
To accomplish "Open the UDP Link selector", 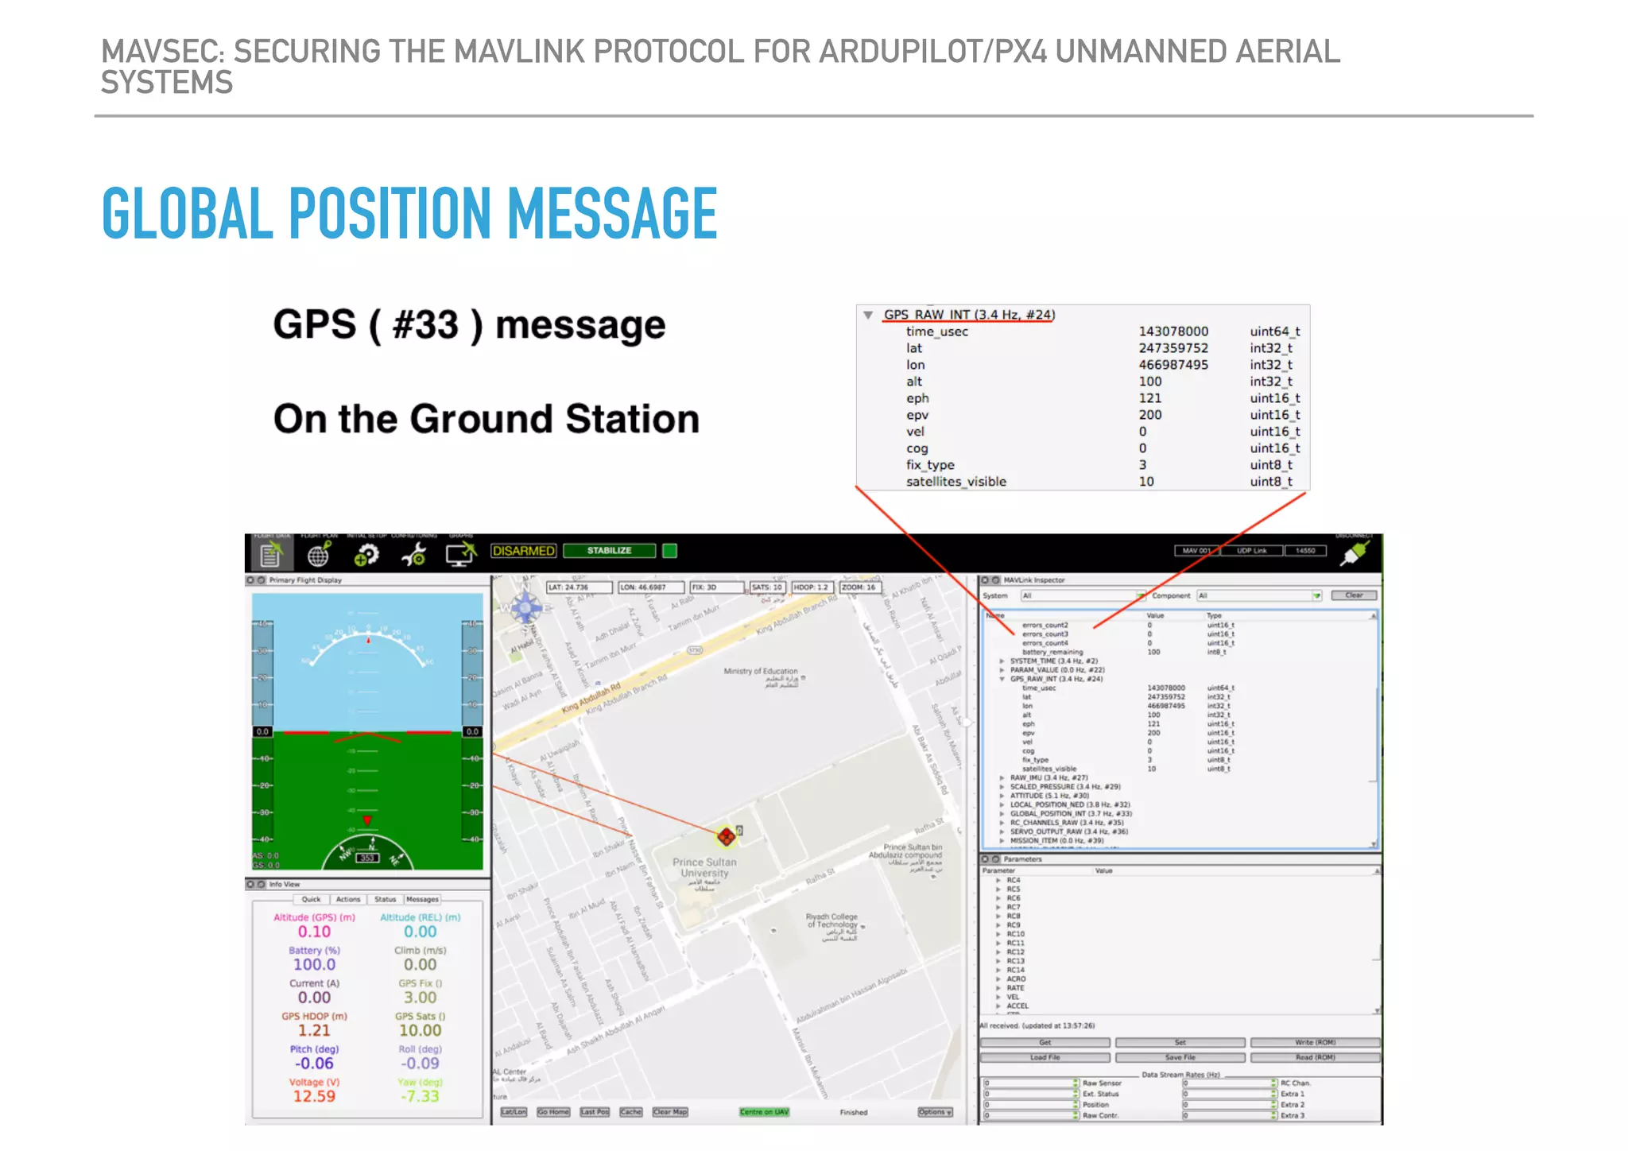I will (x=1252, y=551).
